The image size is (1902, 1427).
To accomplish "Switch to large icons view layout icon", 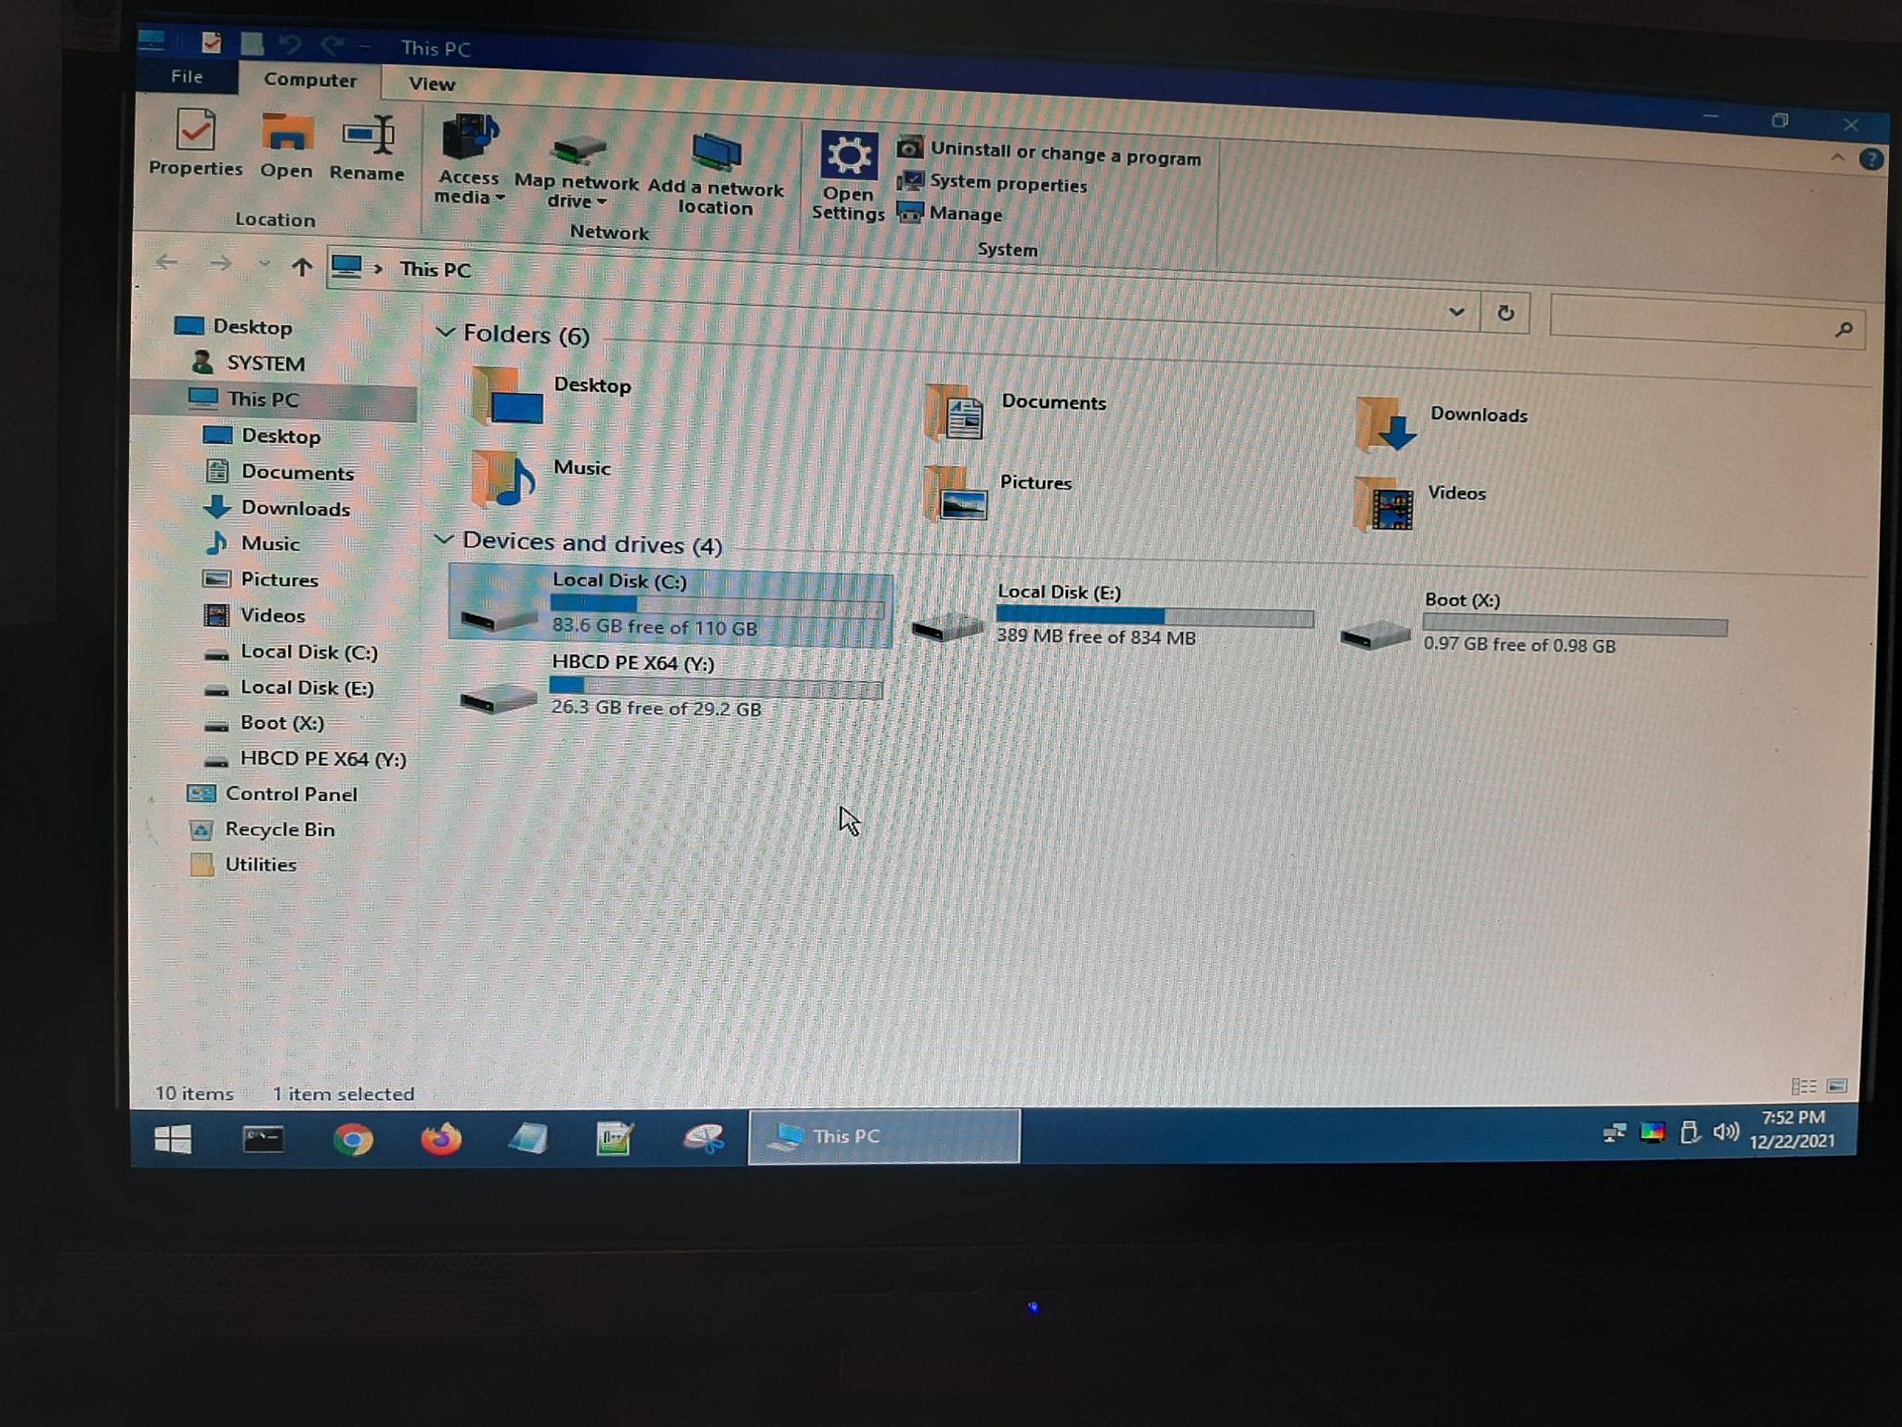I will [1837, 1086].
